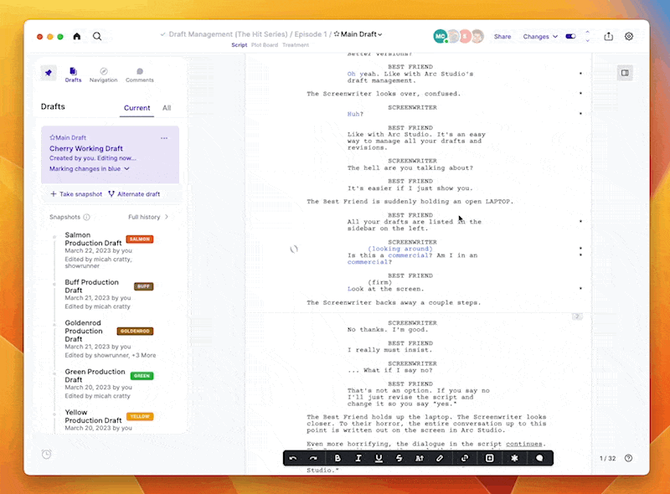Open the help question mark icon
Viewport: 670px width, 494px height.
click(x=628, y=458)
